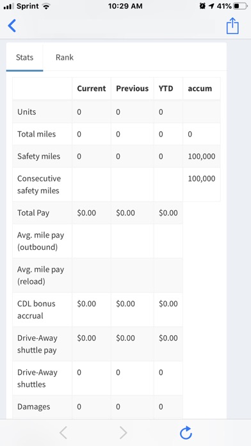Click the Total Pay row label
Image resolution: width=251 pixels, height=446 pixels.
pos(33,213)
